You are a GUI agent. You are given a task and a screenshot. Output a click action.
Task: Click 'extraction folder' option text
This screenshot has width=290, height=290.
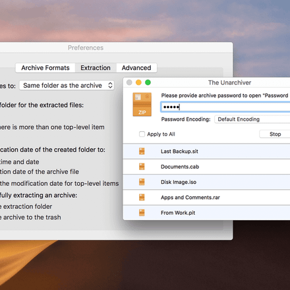28,206
